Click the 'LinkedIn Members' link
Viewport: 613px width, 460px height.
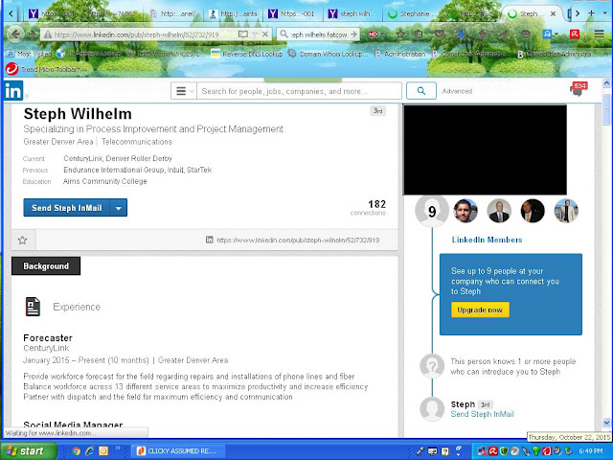tap(487, 240)
